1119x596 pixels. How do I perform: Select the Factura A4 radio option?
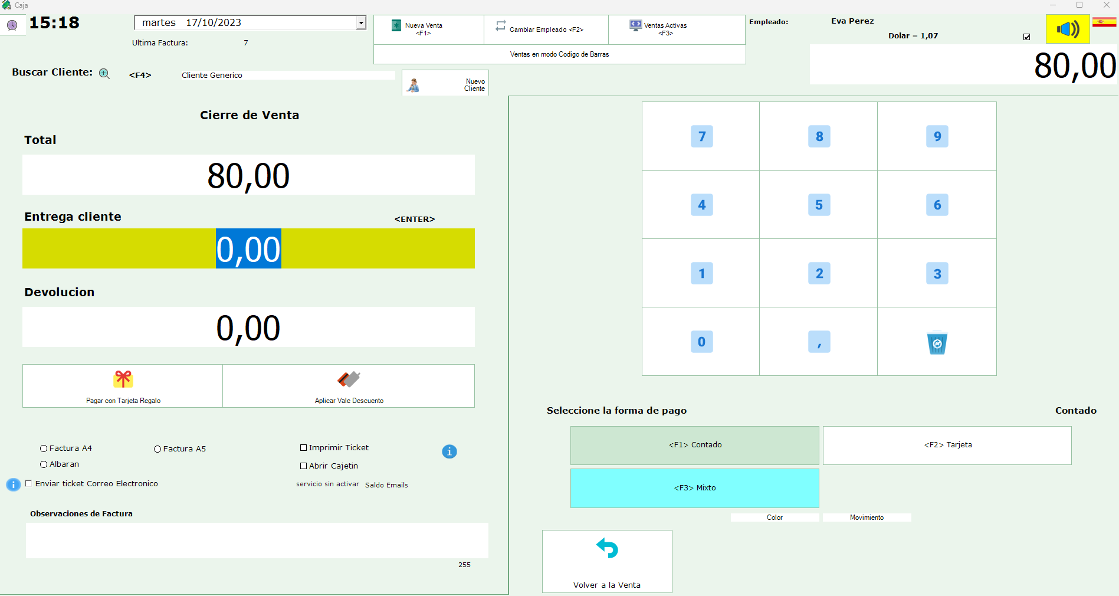[x=44, y=448]
